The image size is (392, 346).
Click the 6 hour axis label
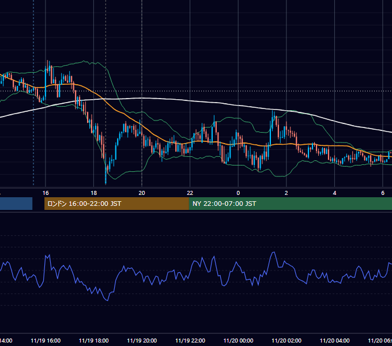pyautogui.click(x=383, y=193)
